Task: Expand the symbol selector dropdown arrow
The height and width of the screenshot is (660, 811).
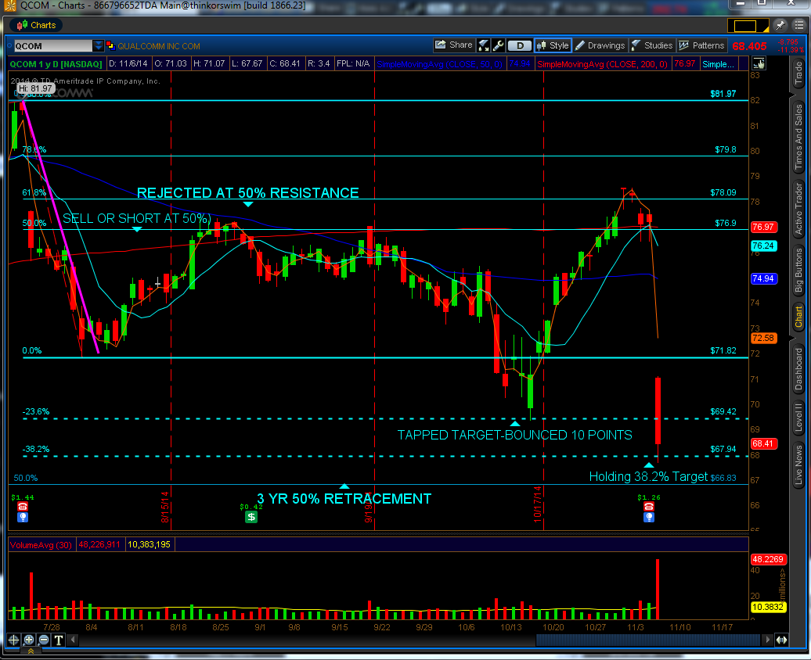Action: (x=99, y=46)
